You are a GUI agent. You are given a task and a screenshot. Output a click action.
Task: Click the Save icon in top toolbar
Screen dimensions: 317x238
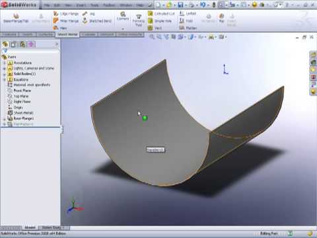click(x=180, y=5)
